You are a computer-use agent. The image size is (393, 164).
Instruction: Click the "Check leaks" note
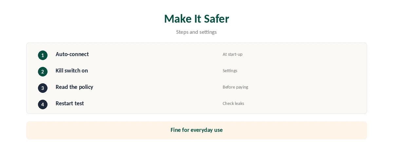[234, 103]
